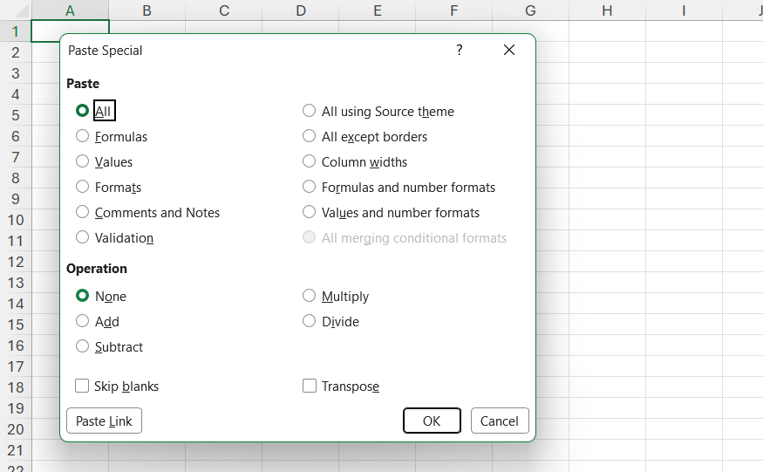Select row 5 header
The height and width of the screenshot is (472, 763).
coord(16,115)
